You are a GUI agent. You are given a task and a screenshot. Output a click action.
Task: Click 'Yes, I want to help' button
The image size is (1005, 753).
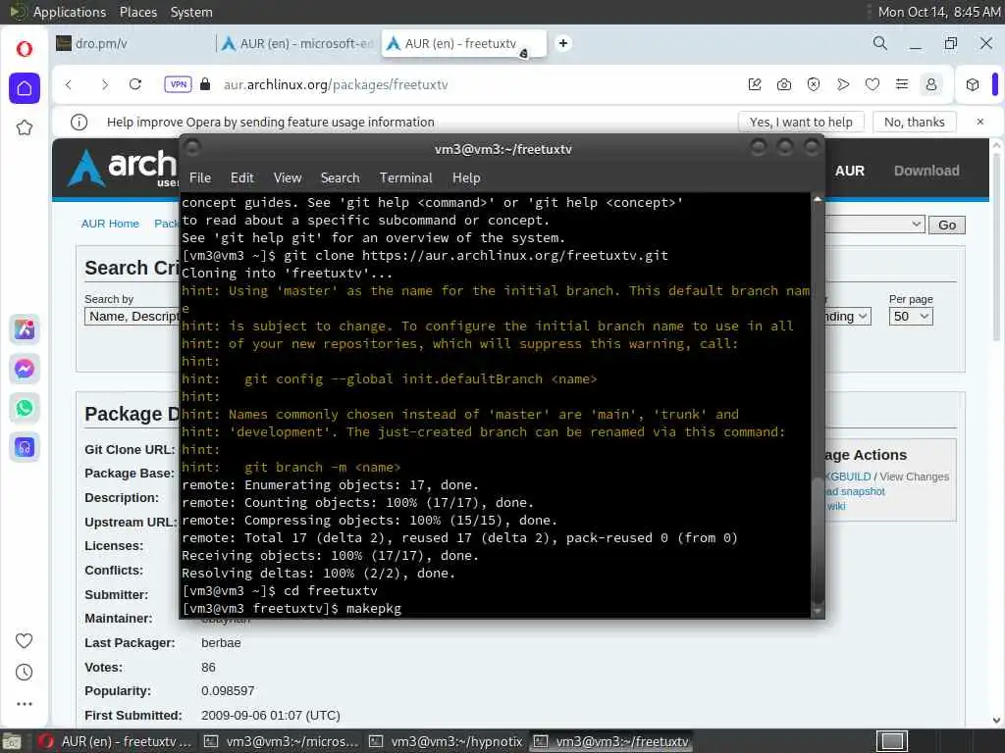(801, 122)
